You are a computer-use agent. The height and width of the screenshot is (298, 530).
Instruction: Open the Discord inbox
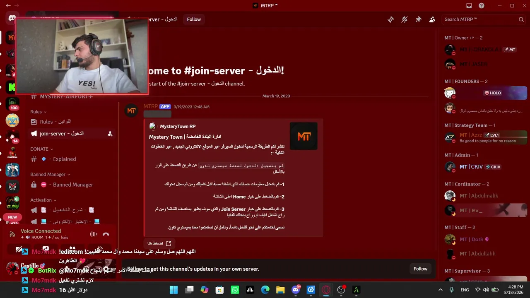tap(469, 6)
